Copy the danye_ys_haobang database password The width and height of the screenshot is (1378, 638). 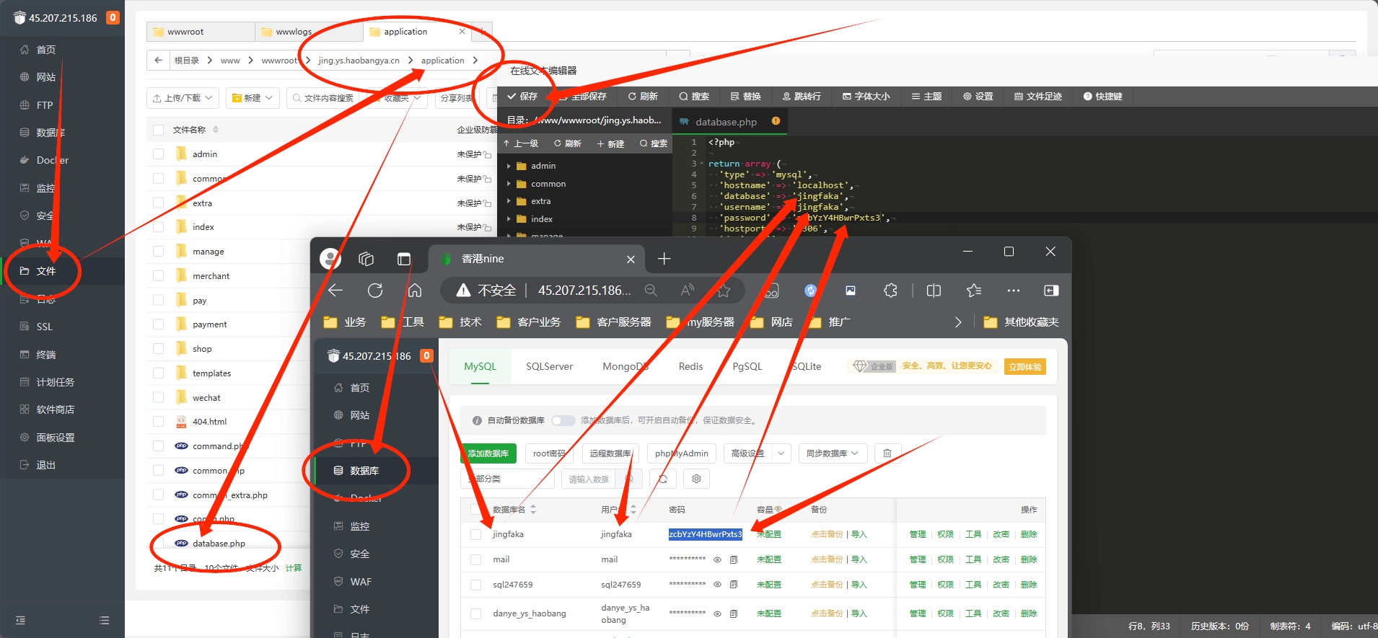click(x=734, y=614)
